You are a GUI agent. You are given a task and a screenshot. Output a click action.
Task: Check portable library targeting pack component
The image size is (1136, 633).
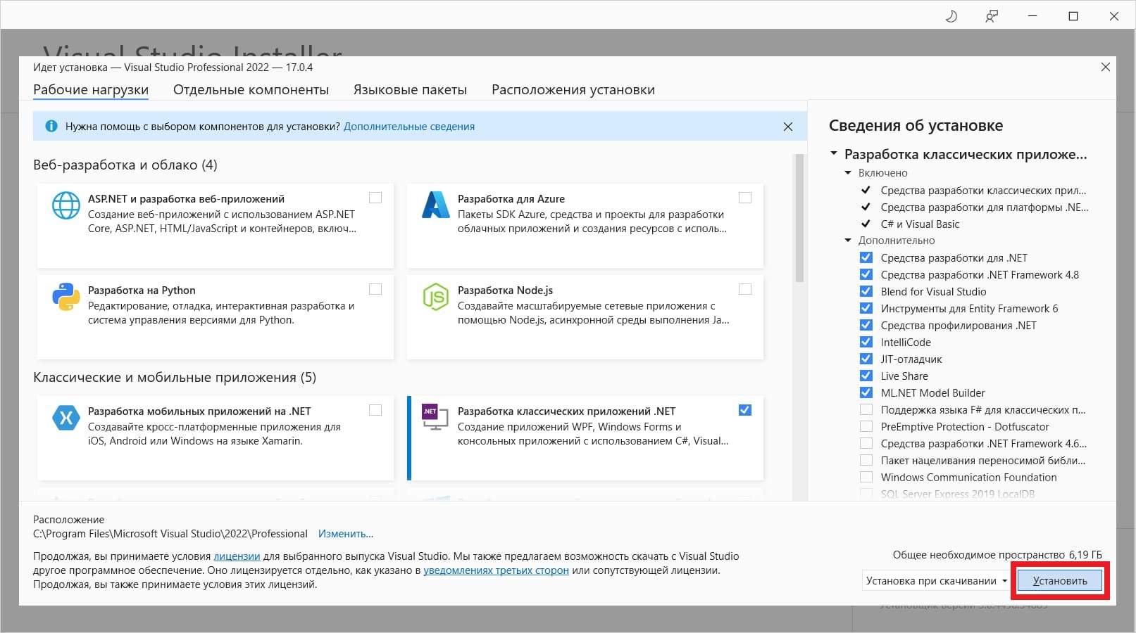coord(866,460)
